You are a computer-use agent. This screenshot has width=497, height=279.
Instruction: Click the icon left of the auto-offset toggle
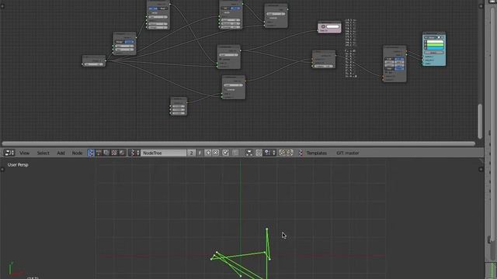(x=249, y=153)
